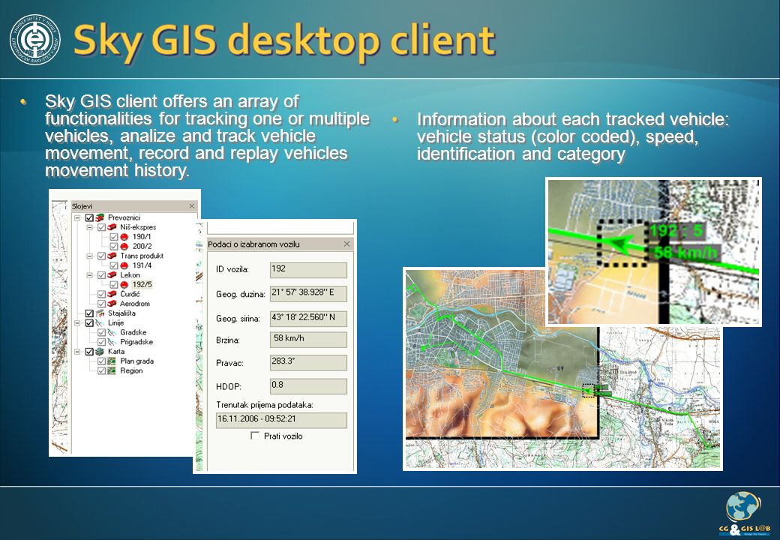Click the '58 km/h' label on zoomed map
Image resolution: width=780 pixels, height=540 pixels.
pos(685,253)
